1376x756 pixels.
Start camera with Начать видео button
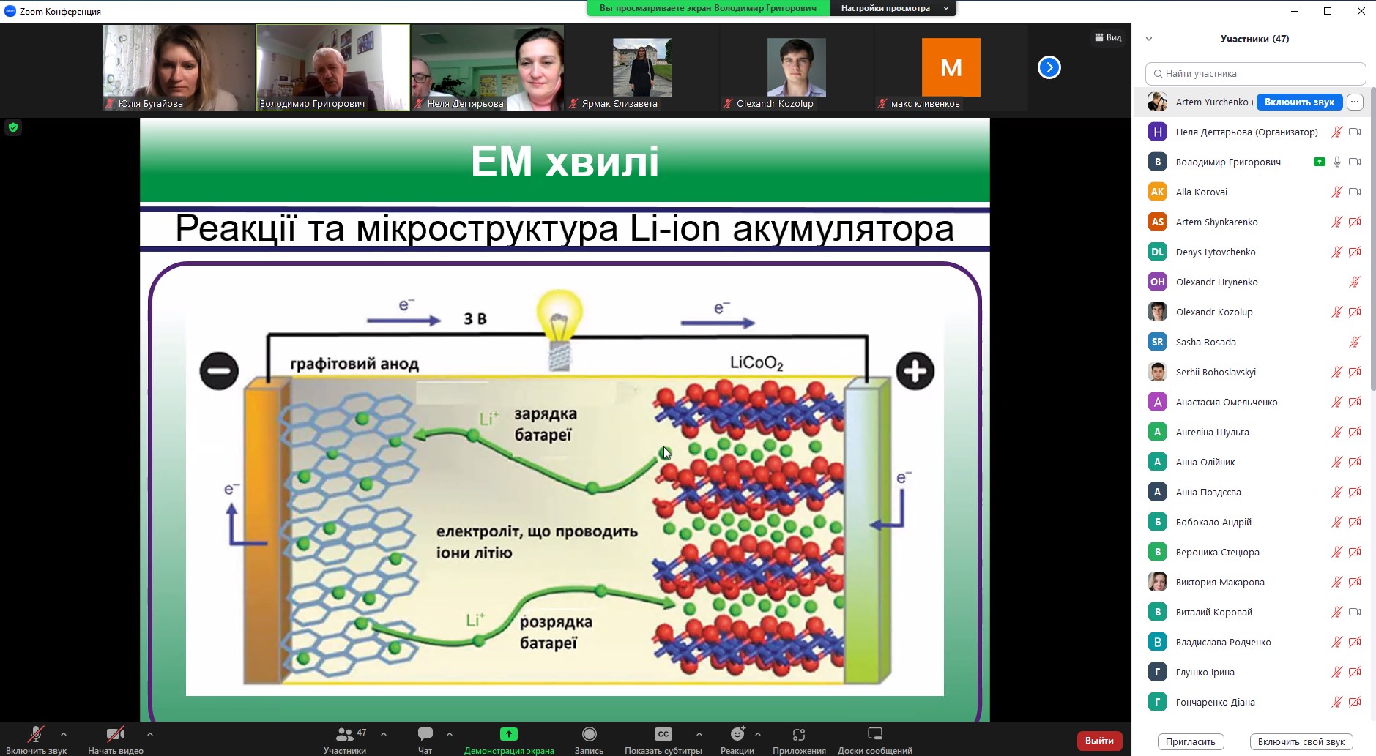(115, 734)
